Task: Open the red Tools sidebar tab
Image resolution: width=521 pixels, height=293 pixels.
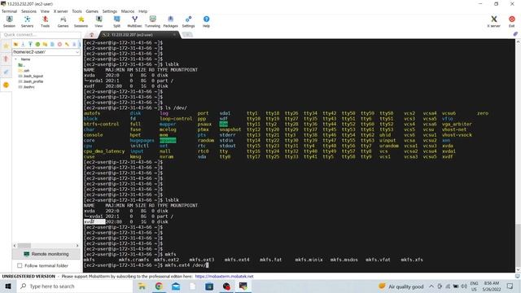Action: coord(6,59)
